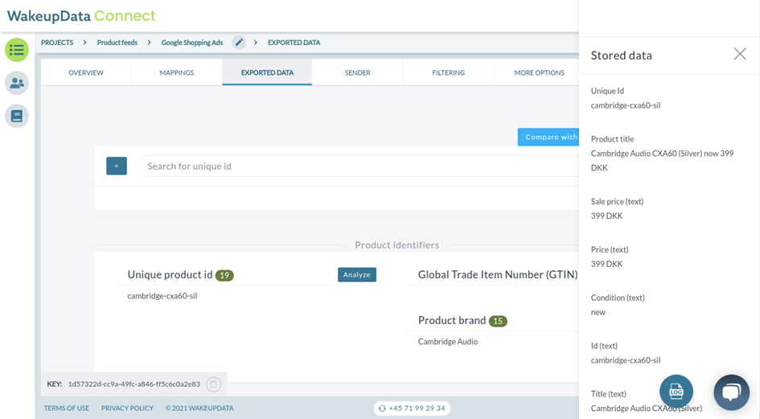The height and width of the screenshot is (419, 760).
Task: Click the KEY value 1d57322d-cc9a-49fc-a846-ff5c6c0a2e83
Action: 134,384
